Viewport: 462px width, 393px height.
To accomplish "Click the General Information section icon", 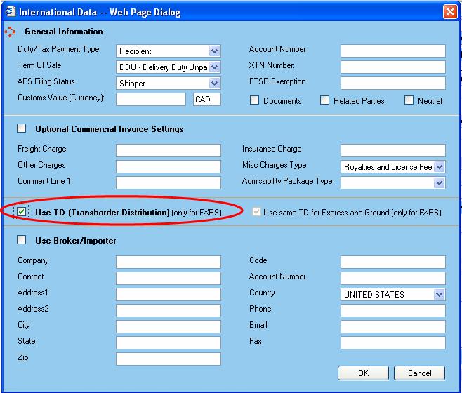I will tap(10, 32).
